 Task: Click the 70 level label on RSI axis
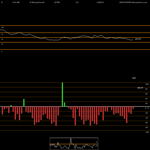[x=2, y=34]
